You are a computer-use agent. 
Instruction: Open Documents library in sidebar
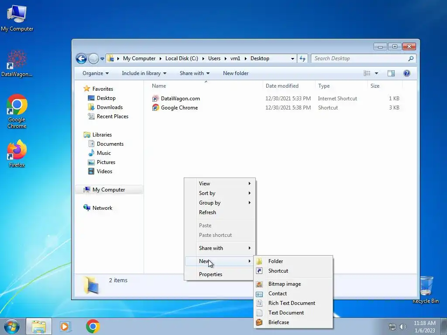(x=110, y=144)
